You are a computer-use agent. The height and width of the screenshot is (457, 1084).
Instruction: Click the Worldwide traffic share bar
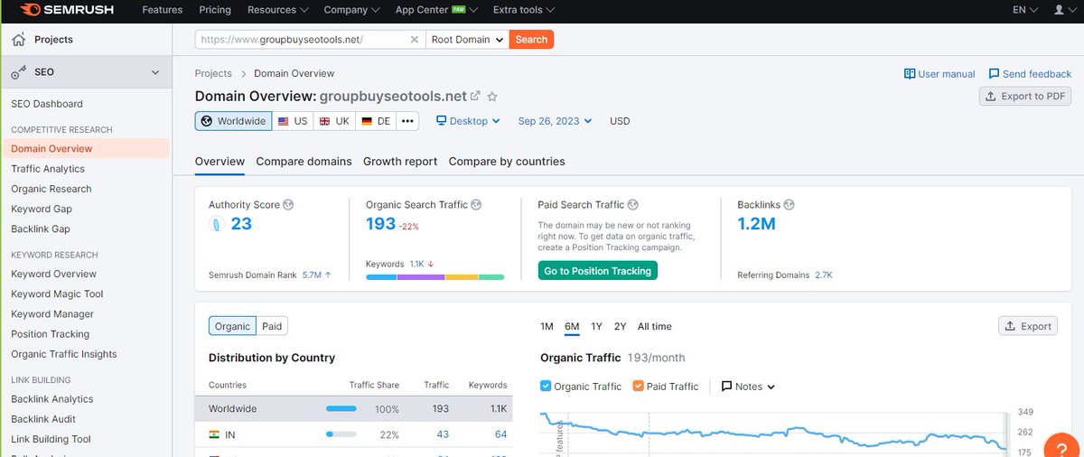coord(341,409)
